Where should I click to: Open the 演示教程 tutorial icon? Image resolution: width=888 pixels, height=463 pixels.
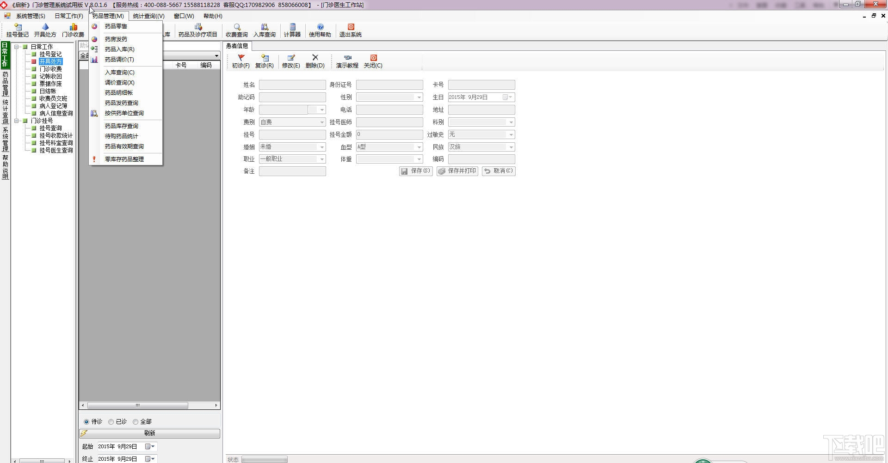(347, 61)
